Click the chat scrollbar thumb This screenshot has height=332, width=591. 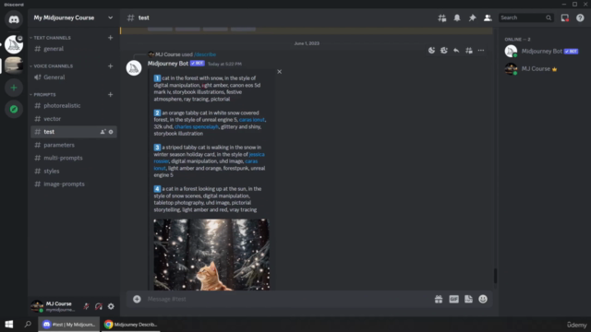[495, 276]
